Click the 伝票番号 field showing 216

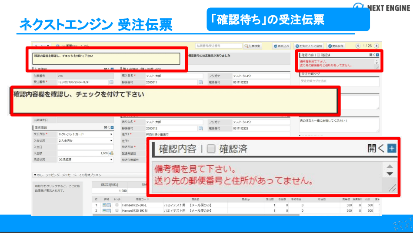point(86,76)
